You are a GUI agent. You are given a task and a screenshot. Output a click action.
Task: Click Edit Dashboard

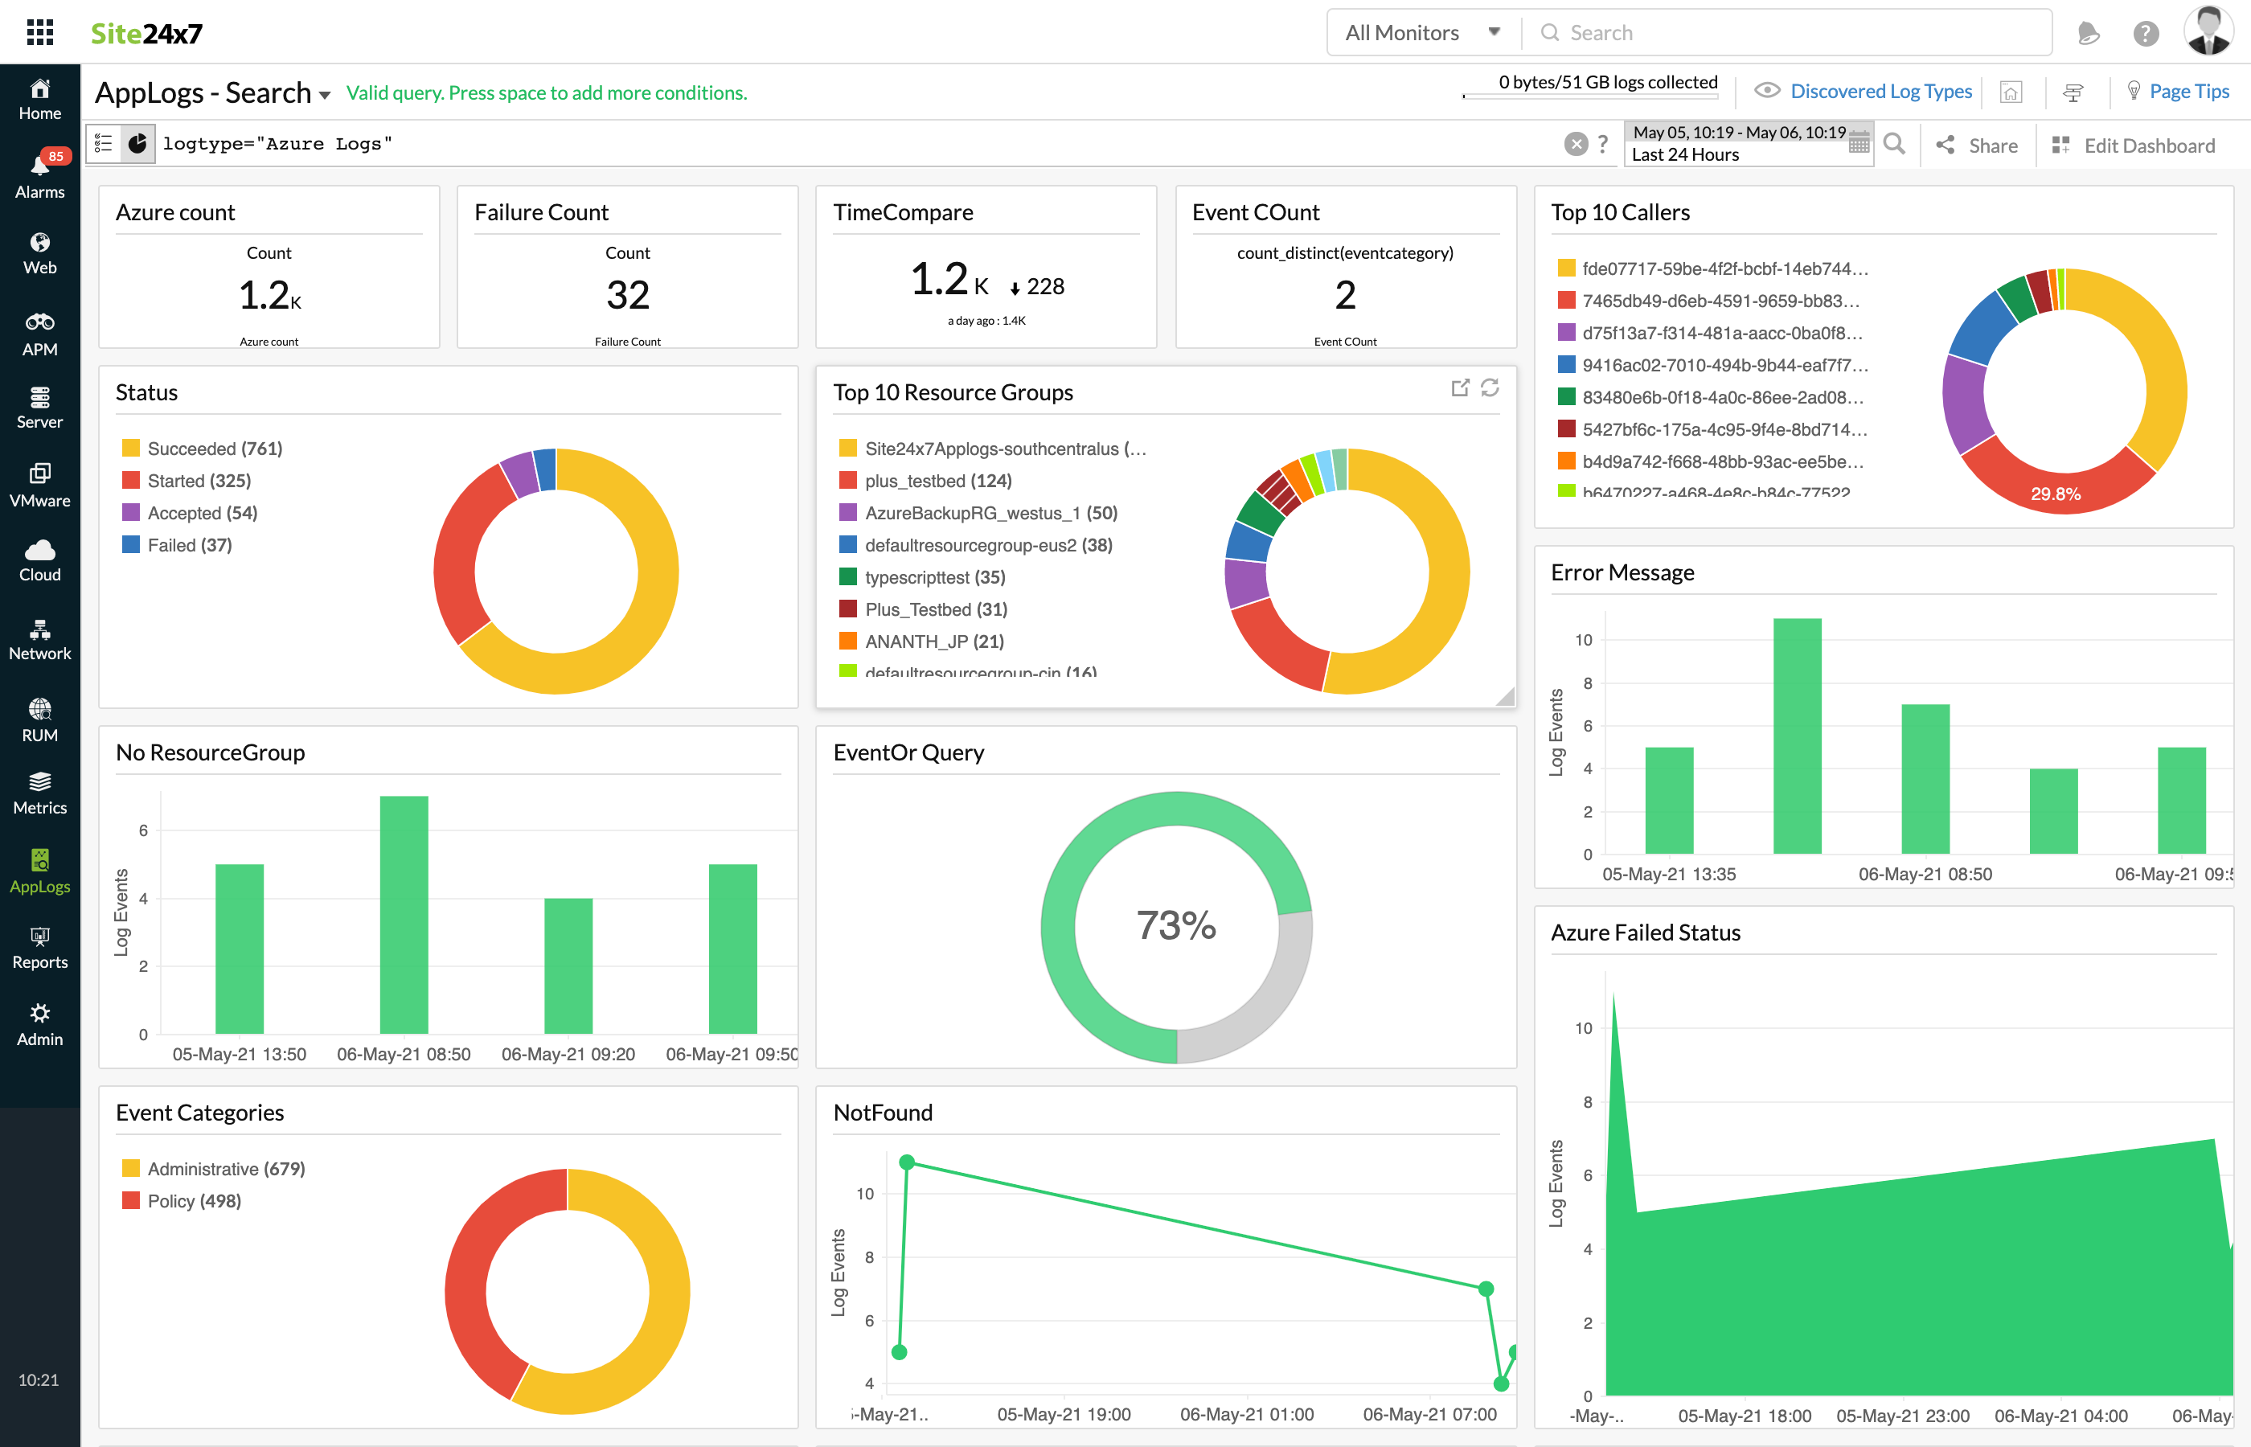click(x=2150, y=145)
